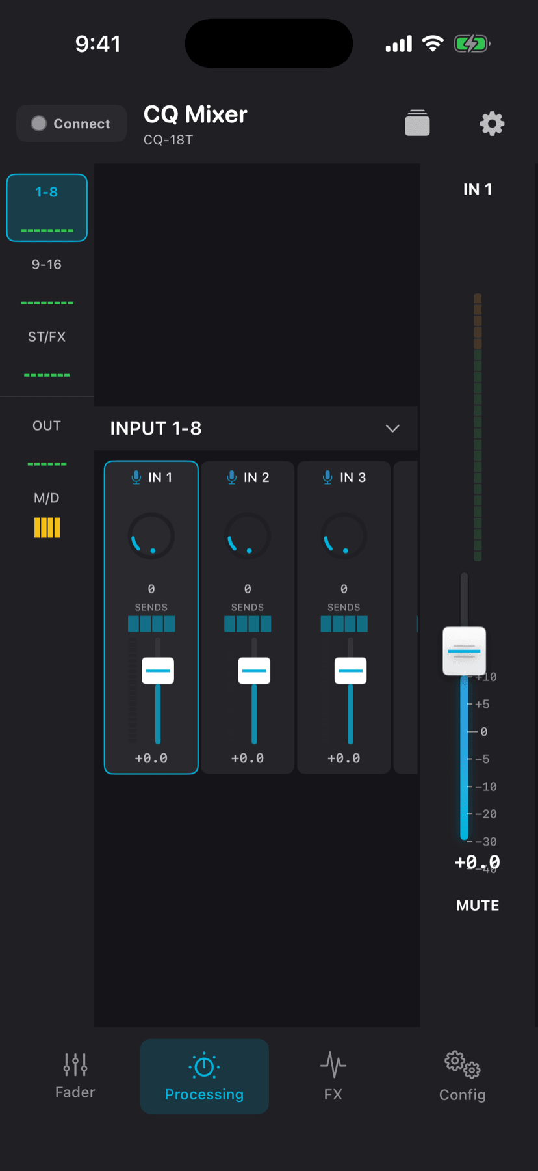The image size is (538, 1171).
Task: Tap the IN 2 microphone icon
Action: tap(232, 478)
